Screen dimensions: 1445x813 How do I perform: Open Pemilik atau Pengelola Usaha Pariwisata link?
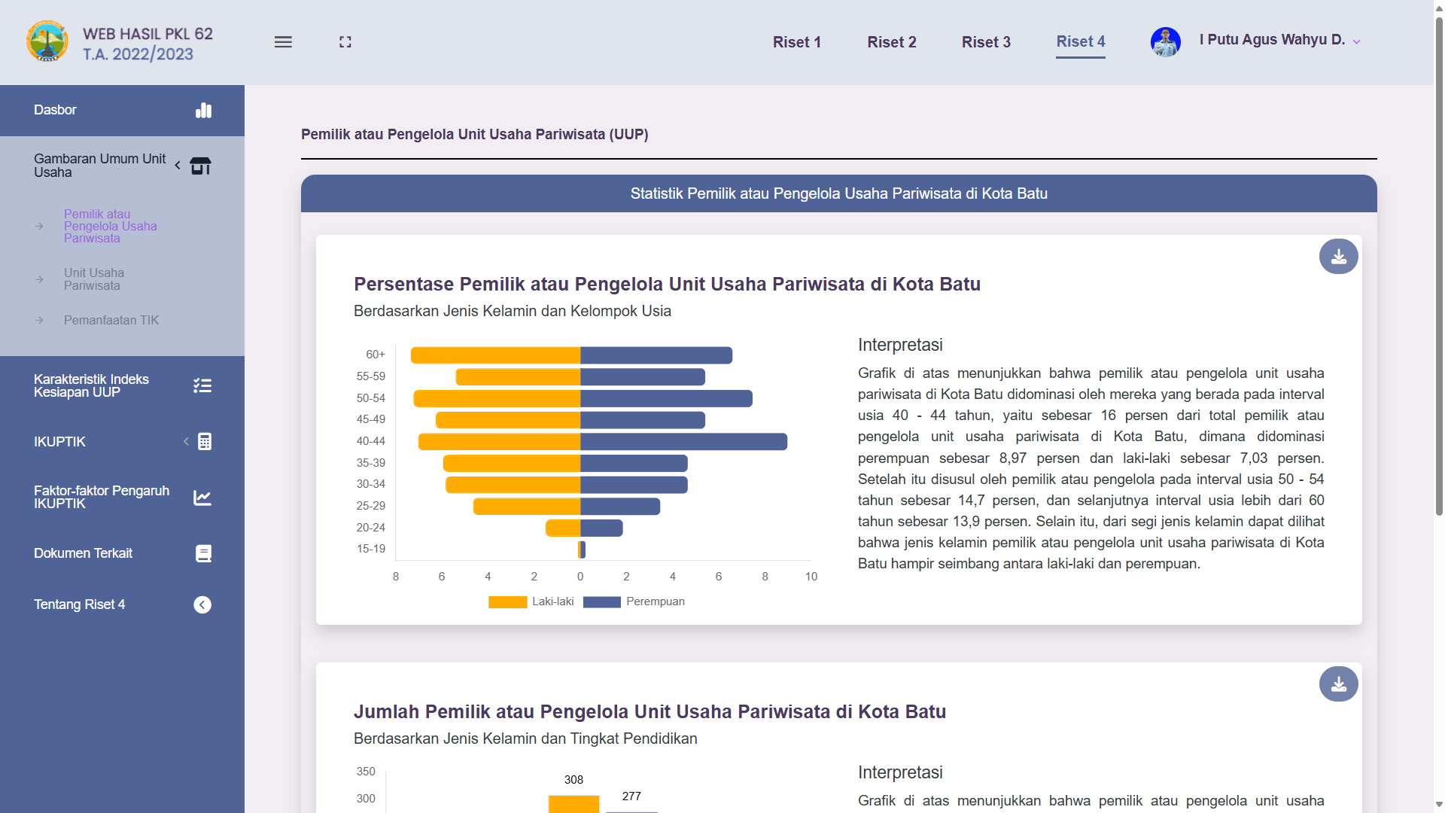pos(111,226)
